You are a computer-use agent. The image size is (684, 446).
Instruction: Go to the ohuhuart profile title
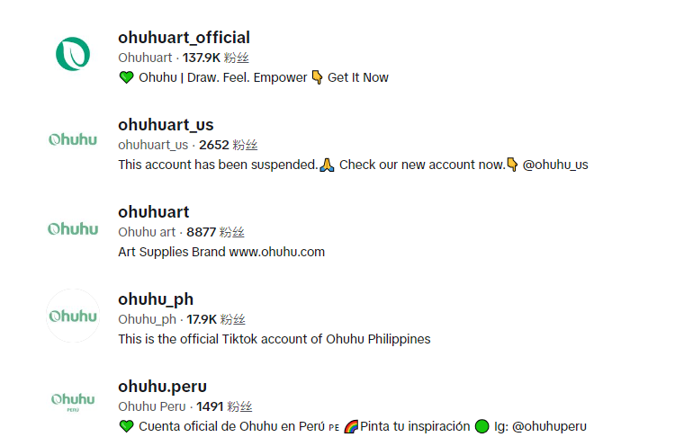click(x=154, y=212)
